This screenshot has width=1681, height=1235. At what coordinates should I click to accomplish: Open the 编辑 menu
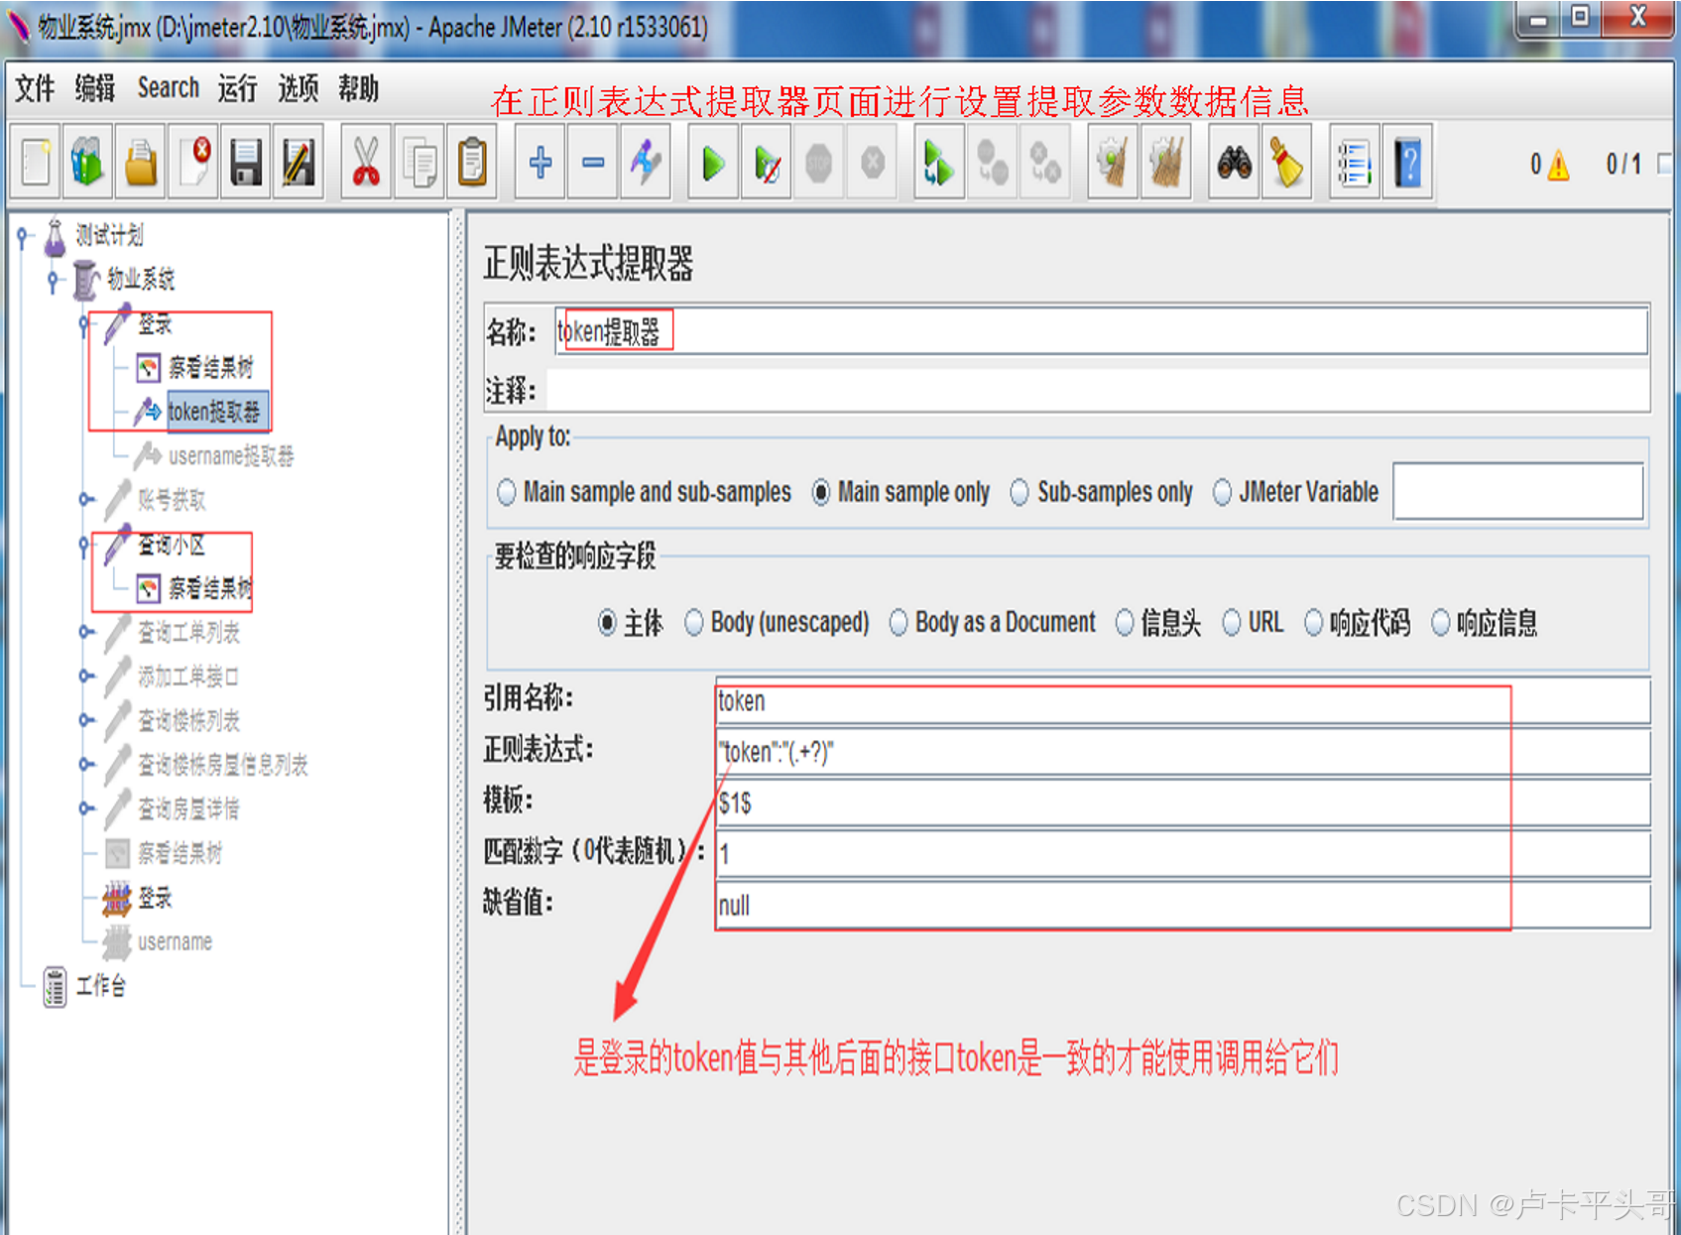tap(95, 89)
